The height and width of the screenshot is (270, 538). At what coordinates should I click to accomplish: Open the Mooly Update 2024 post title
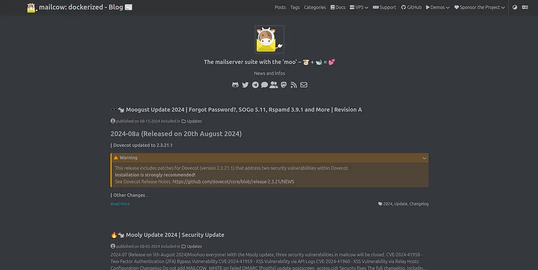(175, 235)
